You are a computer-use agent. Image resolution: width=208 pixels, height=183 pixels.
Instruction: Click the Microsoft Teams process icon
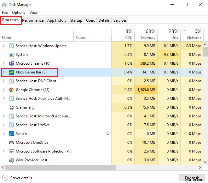(11, 63)
